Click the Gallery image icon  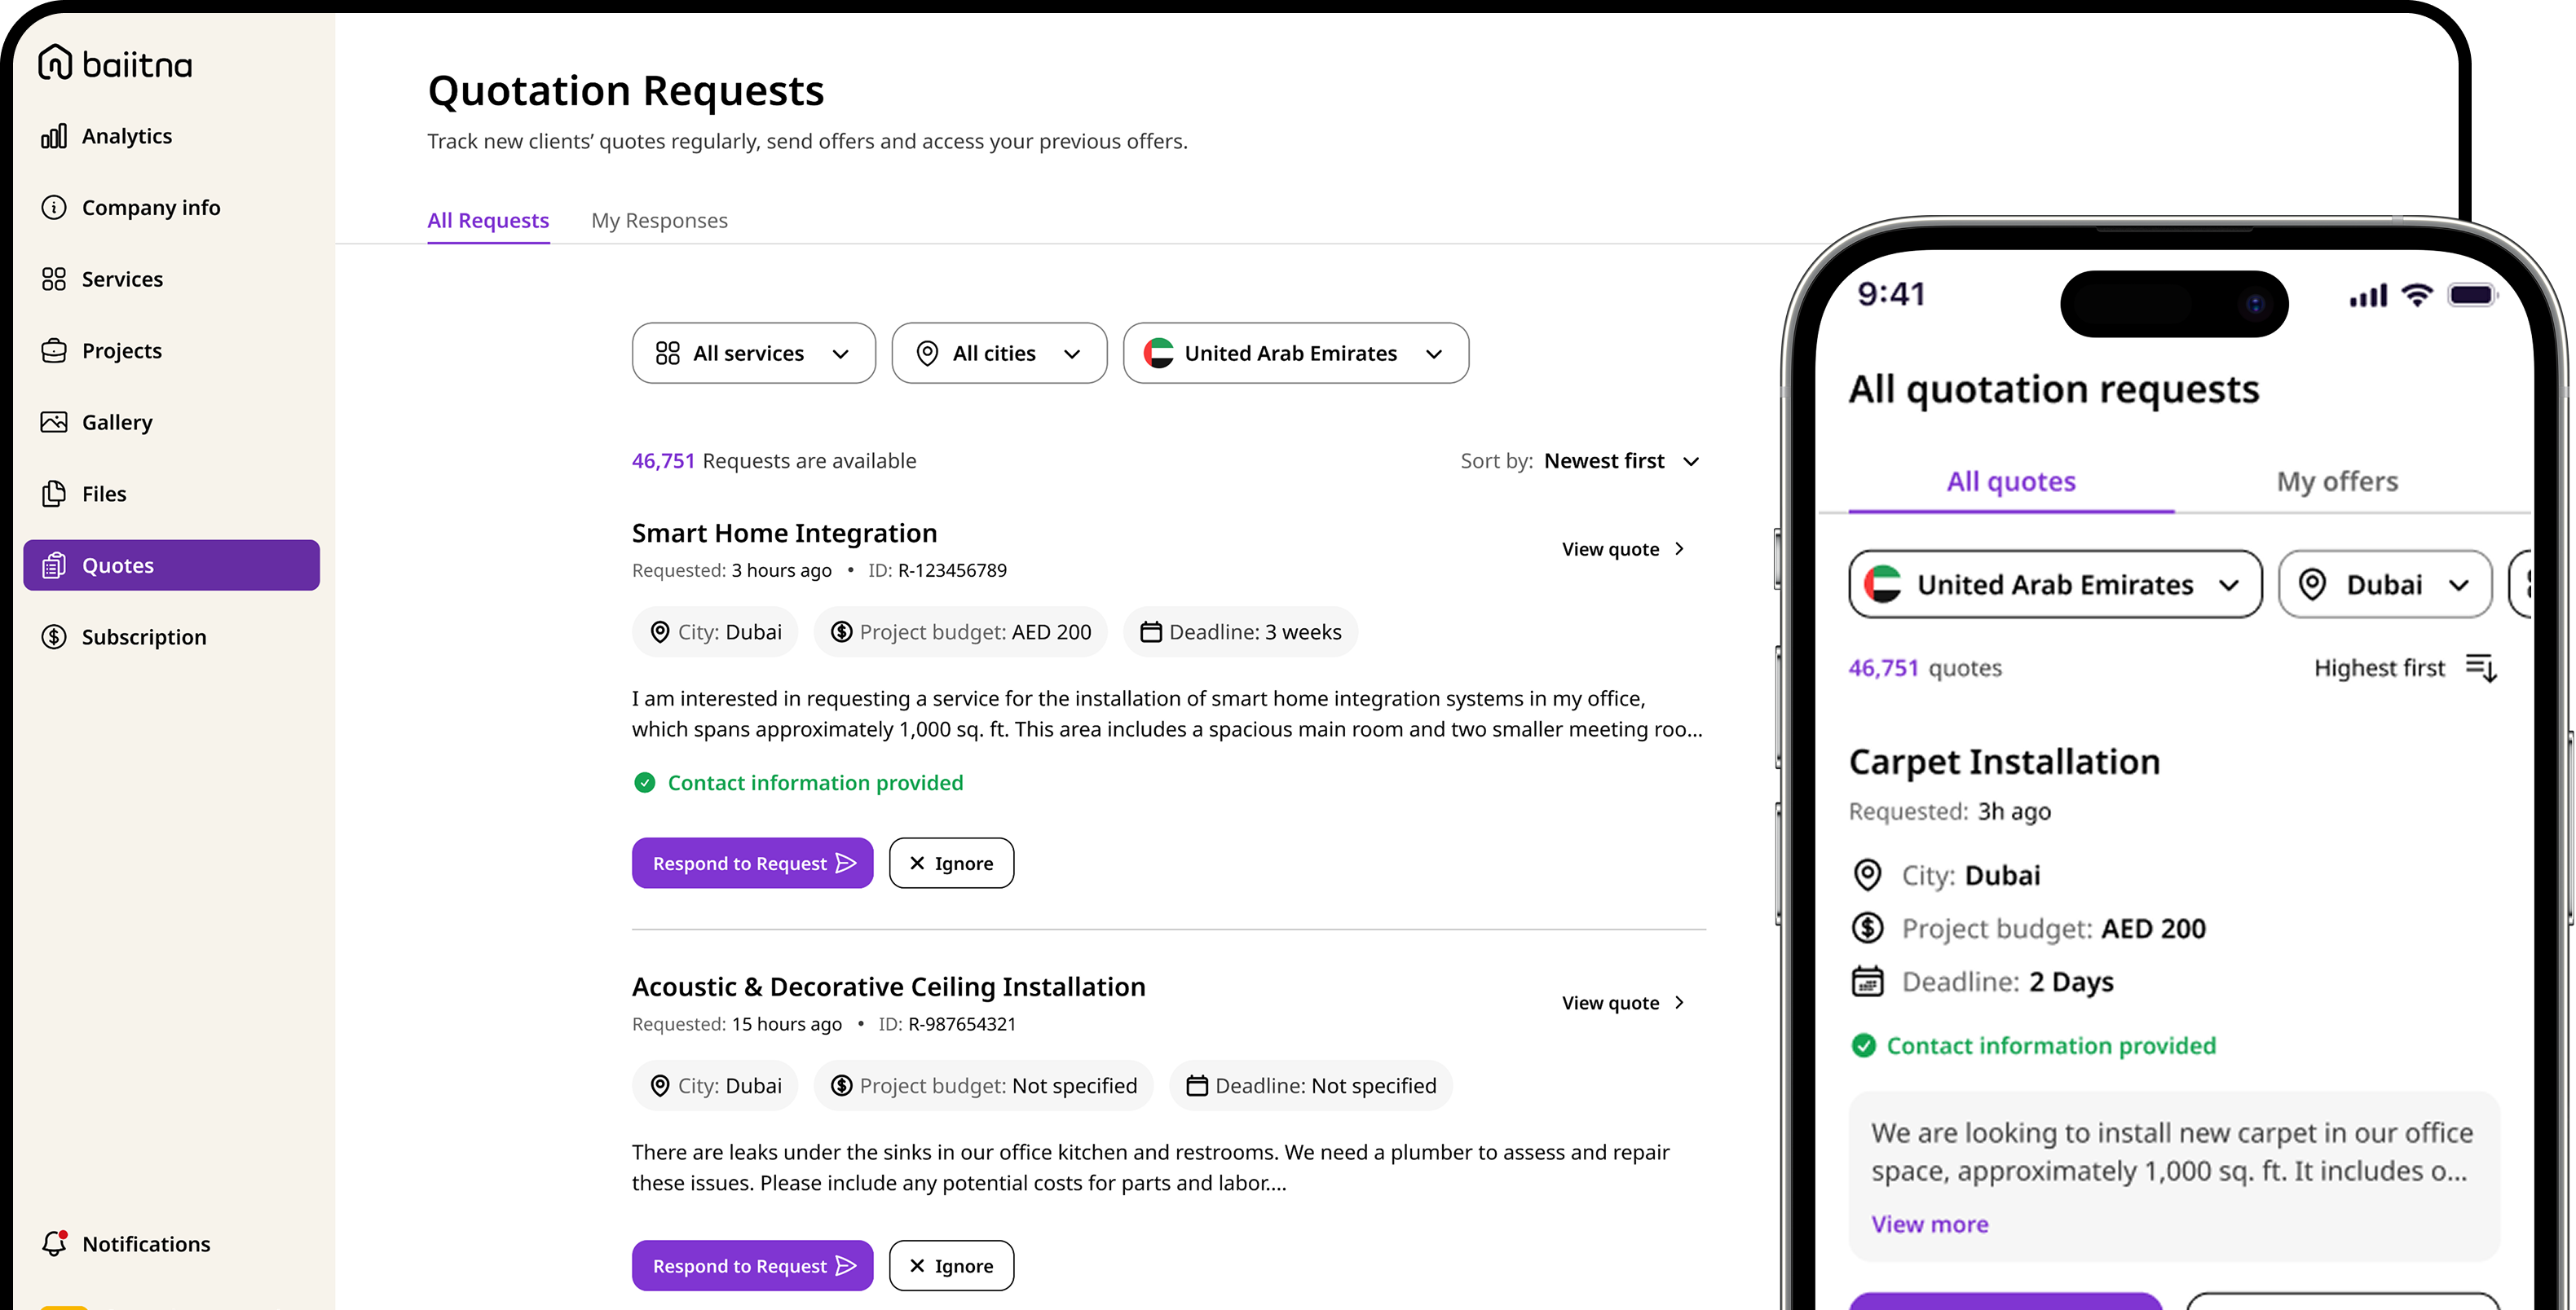tap(54, 422)
